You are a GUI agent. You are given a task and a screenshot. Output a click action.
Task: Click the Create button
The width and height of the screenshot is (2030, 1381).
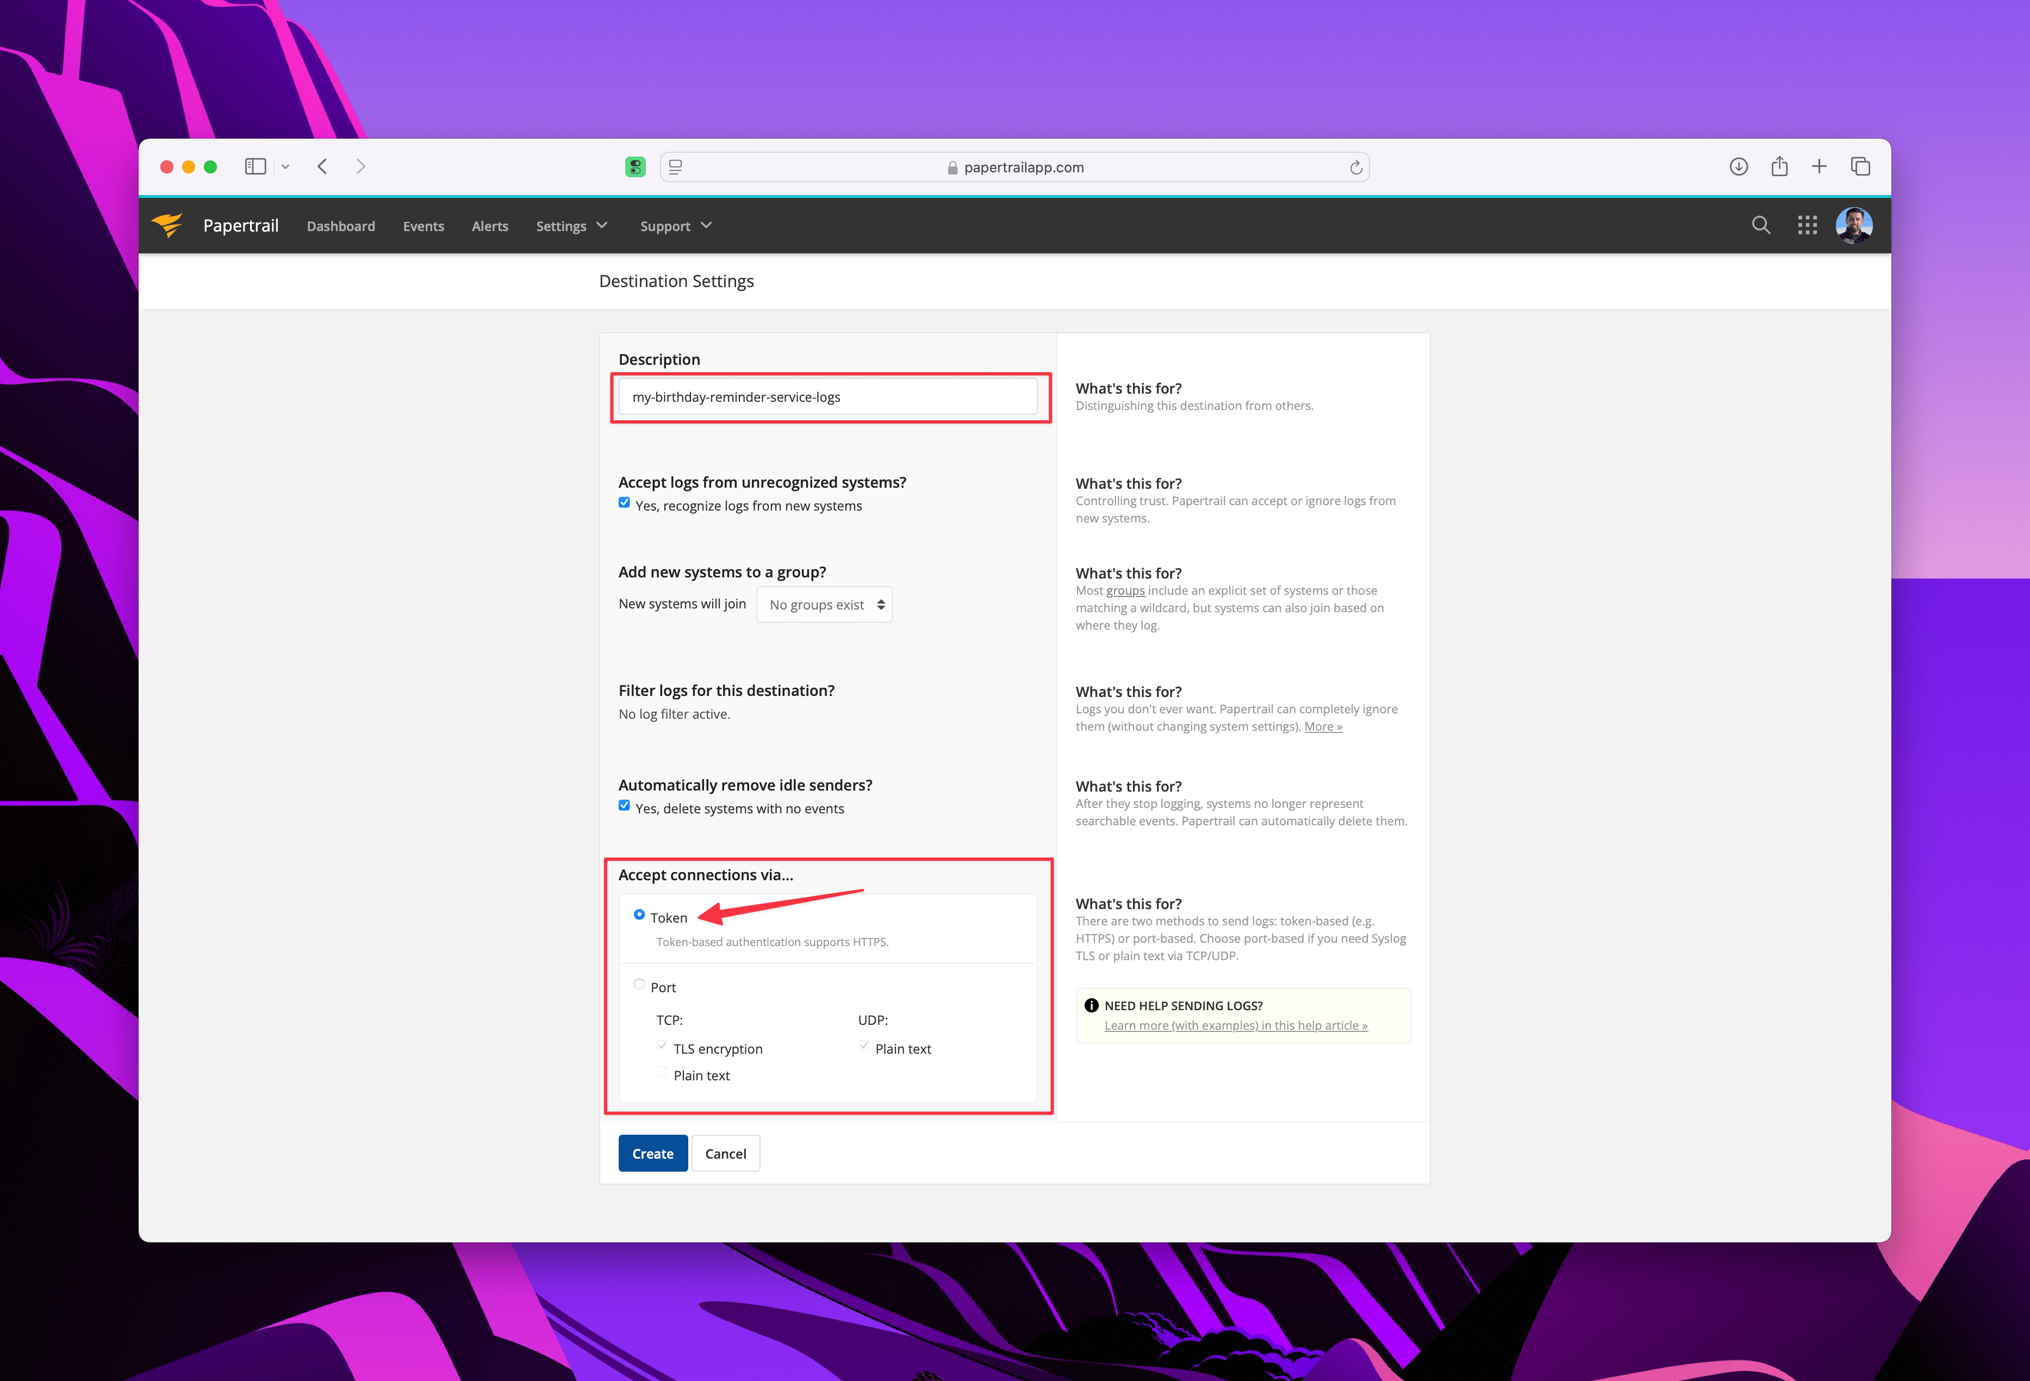(x=652, y=1153)
